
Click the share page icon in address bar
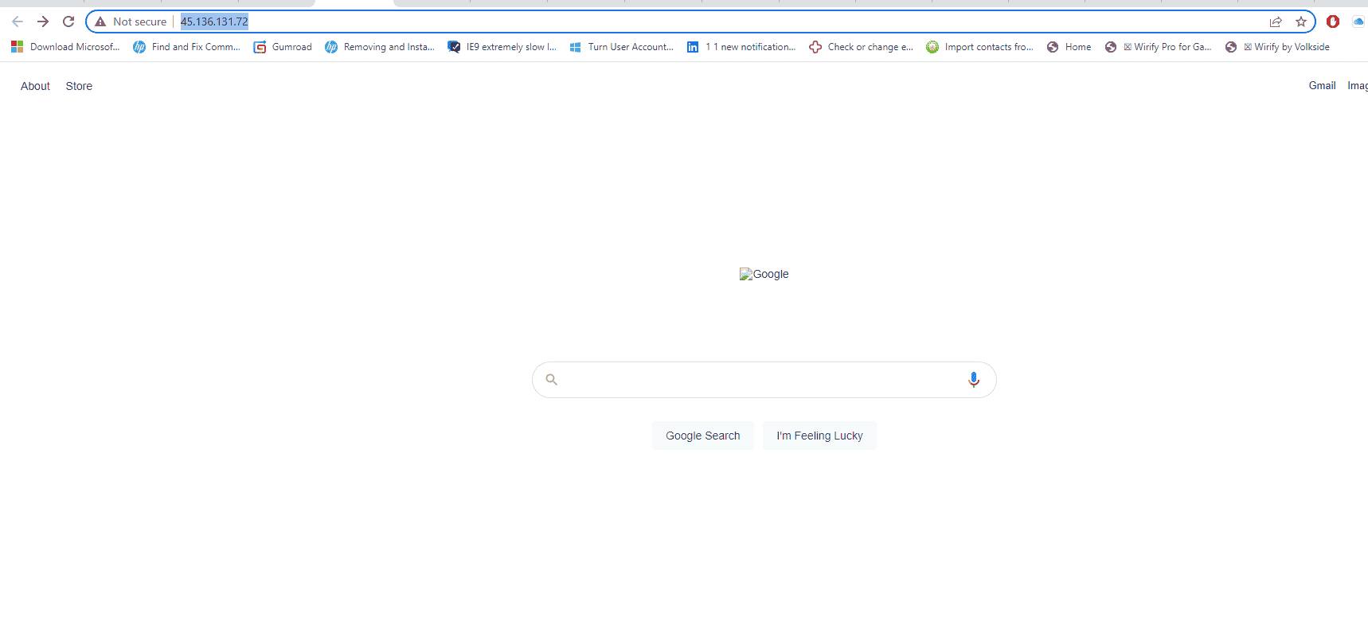(1276, 21)
